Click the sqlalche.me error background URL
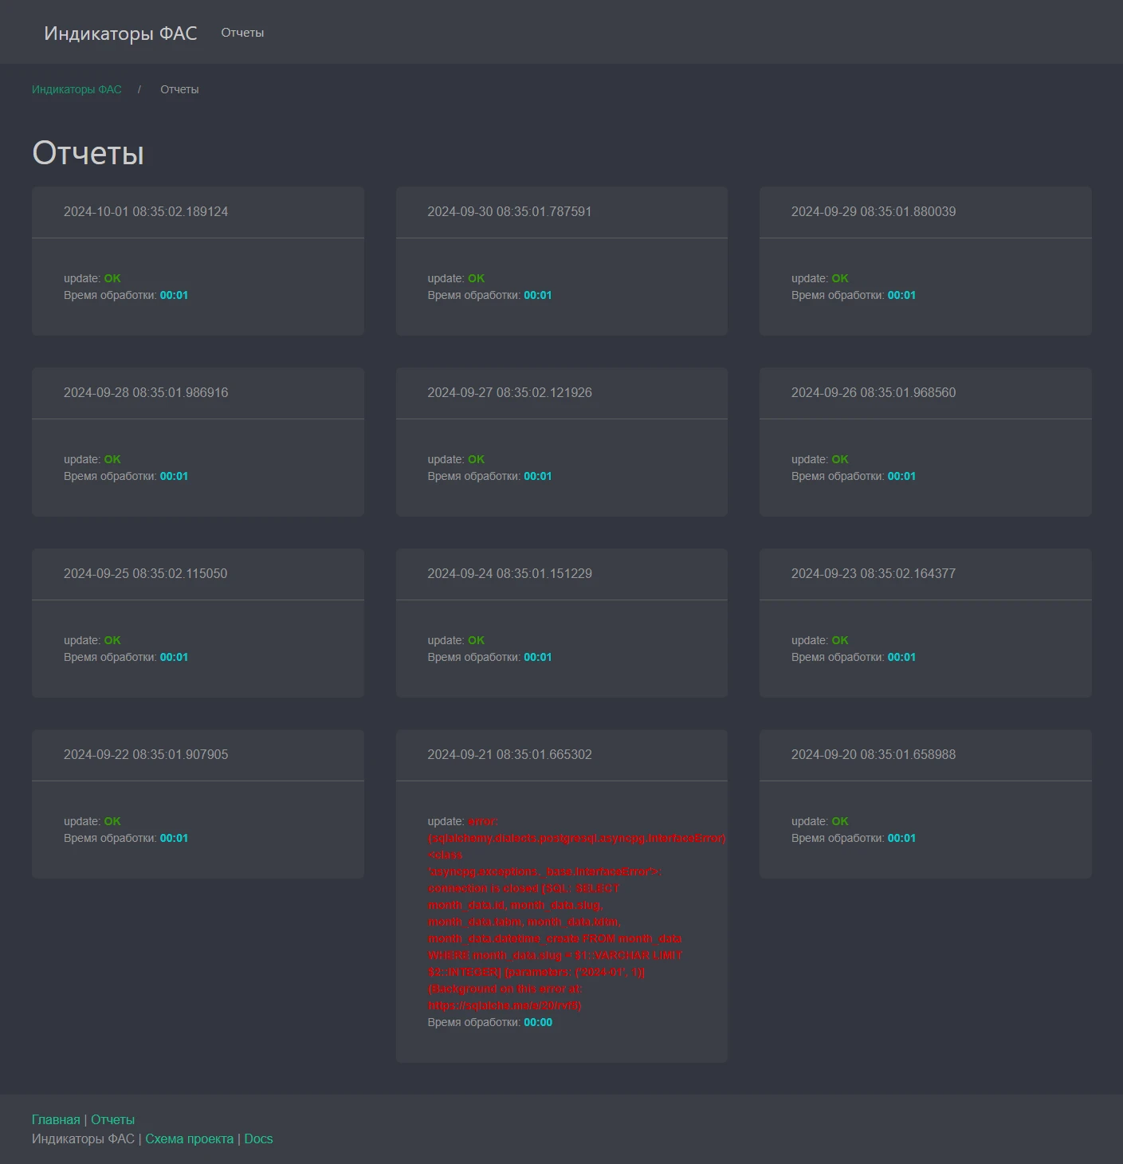 505,1005
